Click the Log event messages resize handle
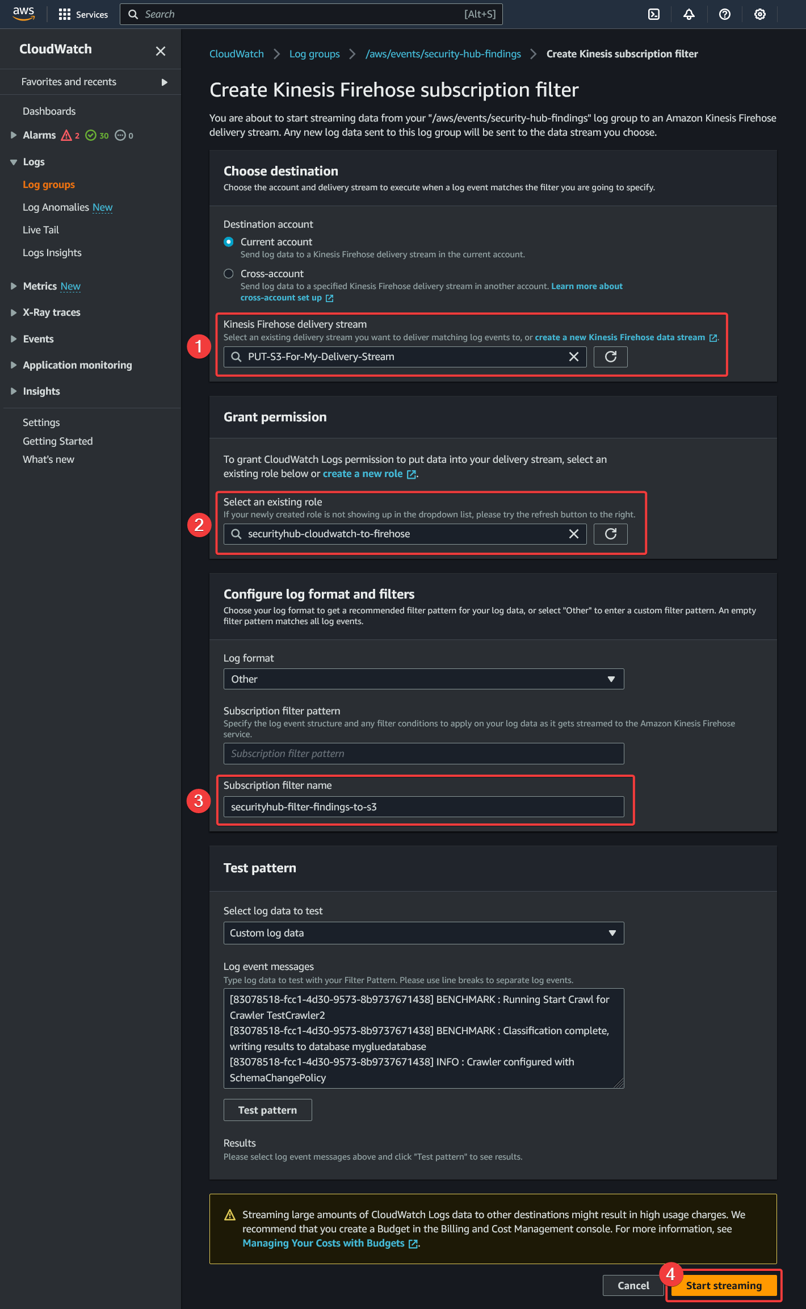This screenshot has width=806, height=1309. 619,1084
